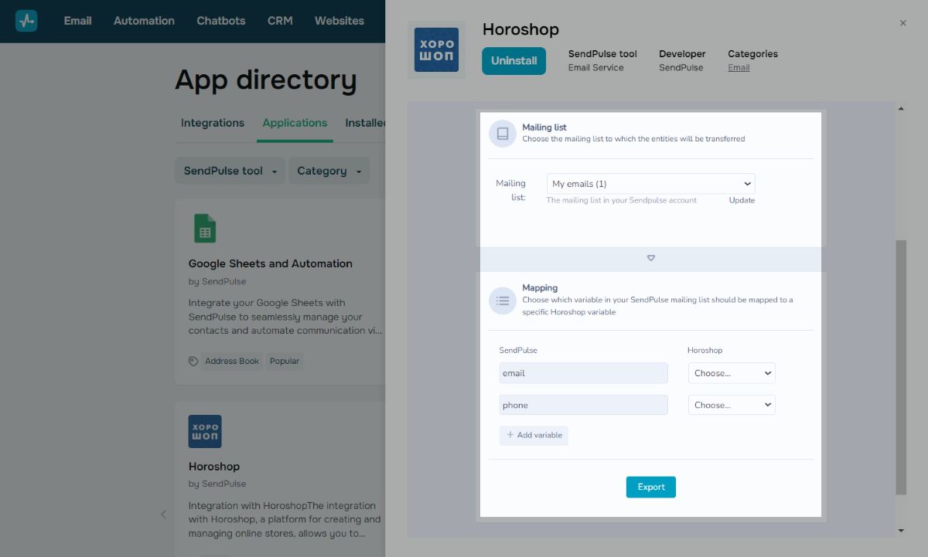The height and width of the screenshot is (557, 928).
Task: Click the Mapping list icon
Action: coord(503,301)
